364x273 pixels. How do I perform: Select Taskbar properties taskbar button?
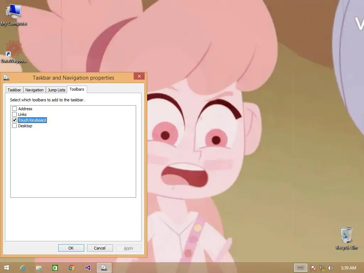click(x=104, y=268)
